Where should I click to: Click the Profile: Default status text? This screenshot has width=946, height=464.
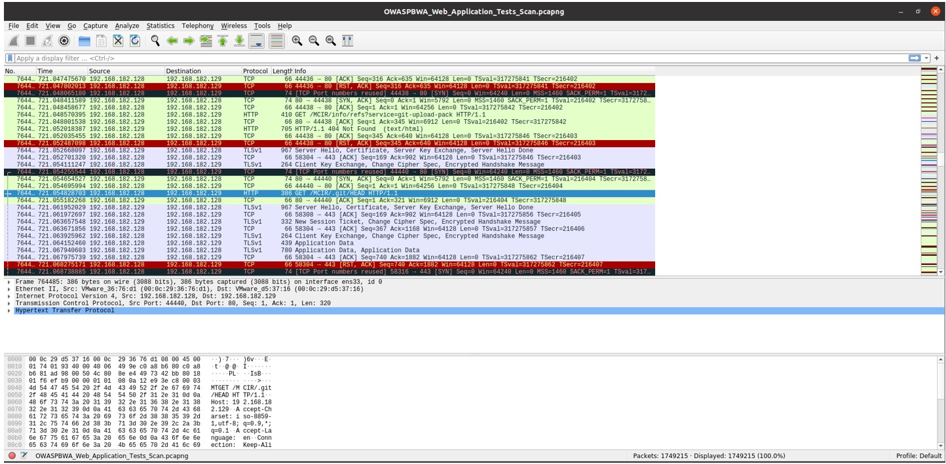click(x=918, y=455)
